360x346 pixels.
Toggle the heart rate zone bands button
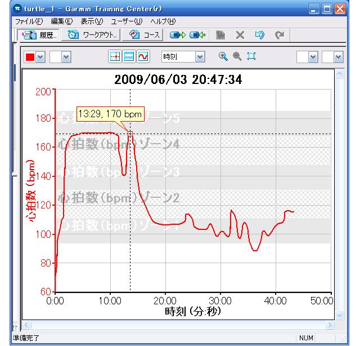coord(129,57)
